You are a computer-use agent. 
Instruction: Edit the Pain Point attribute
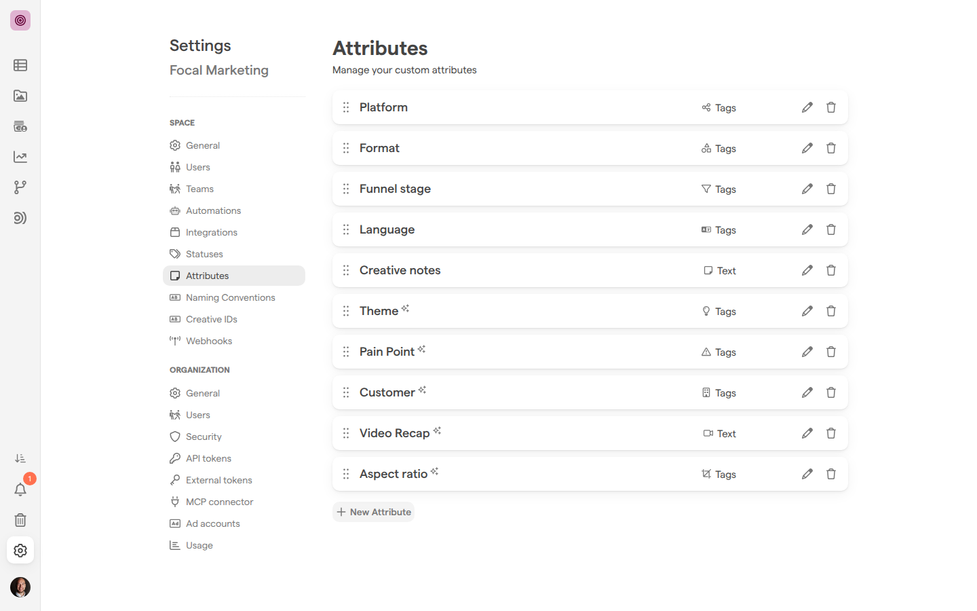click(x=807, y=352)
